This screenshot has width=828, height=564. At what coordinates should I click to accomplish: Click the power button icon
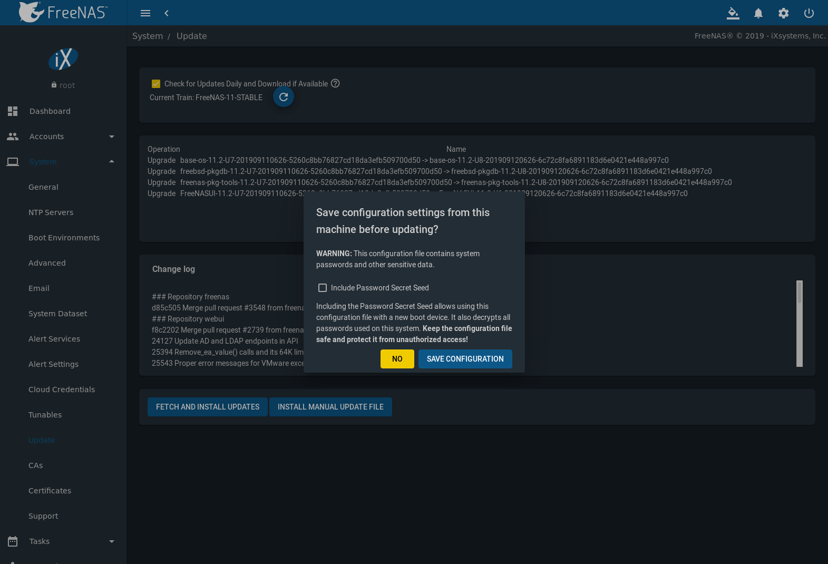click(809, 13)
